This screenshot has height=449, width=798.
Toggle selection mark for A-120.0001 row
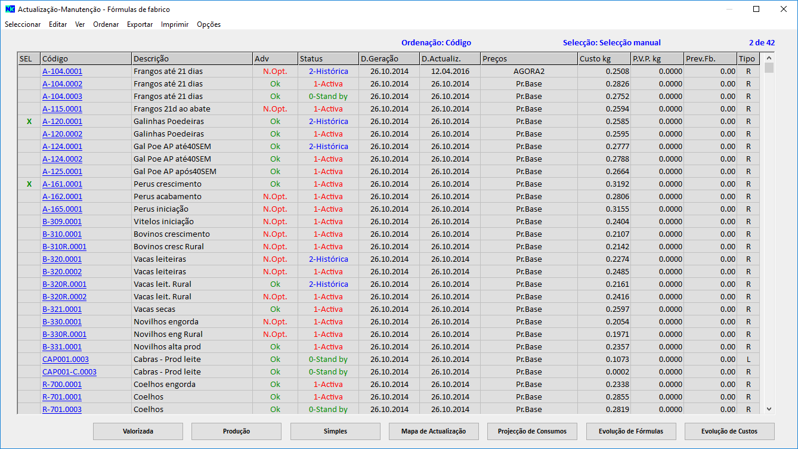click(29, 122)
